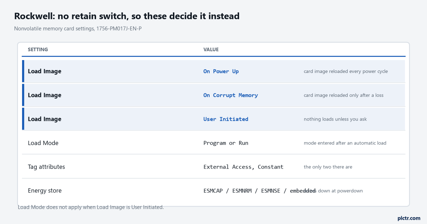The width and height of the screenshot is (427, 224).
Task: Click the subtitle mentioning 1756-PM017J-EN-P
Action: tap(78, 28)
